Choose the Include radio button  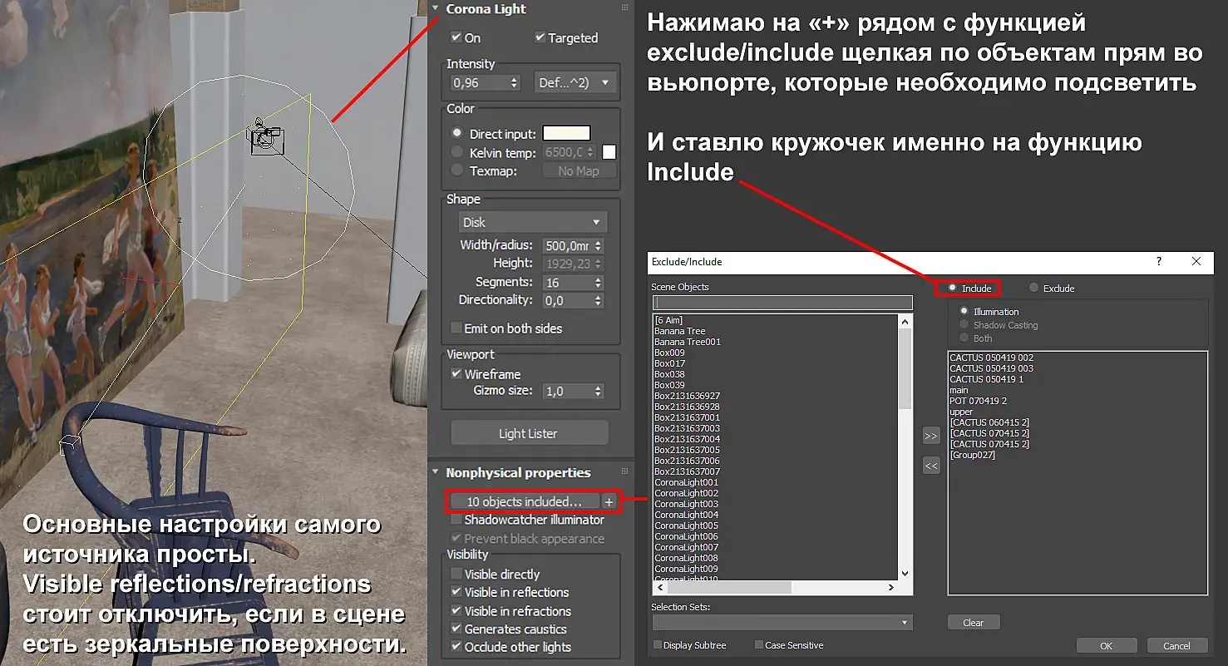click(x=952, y=289)
